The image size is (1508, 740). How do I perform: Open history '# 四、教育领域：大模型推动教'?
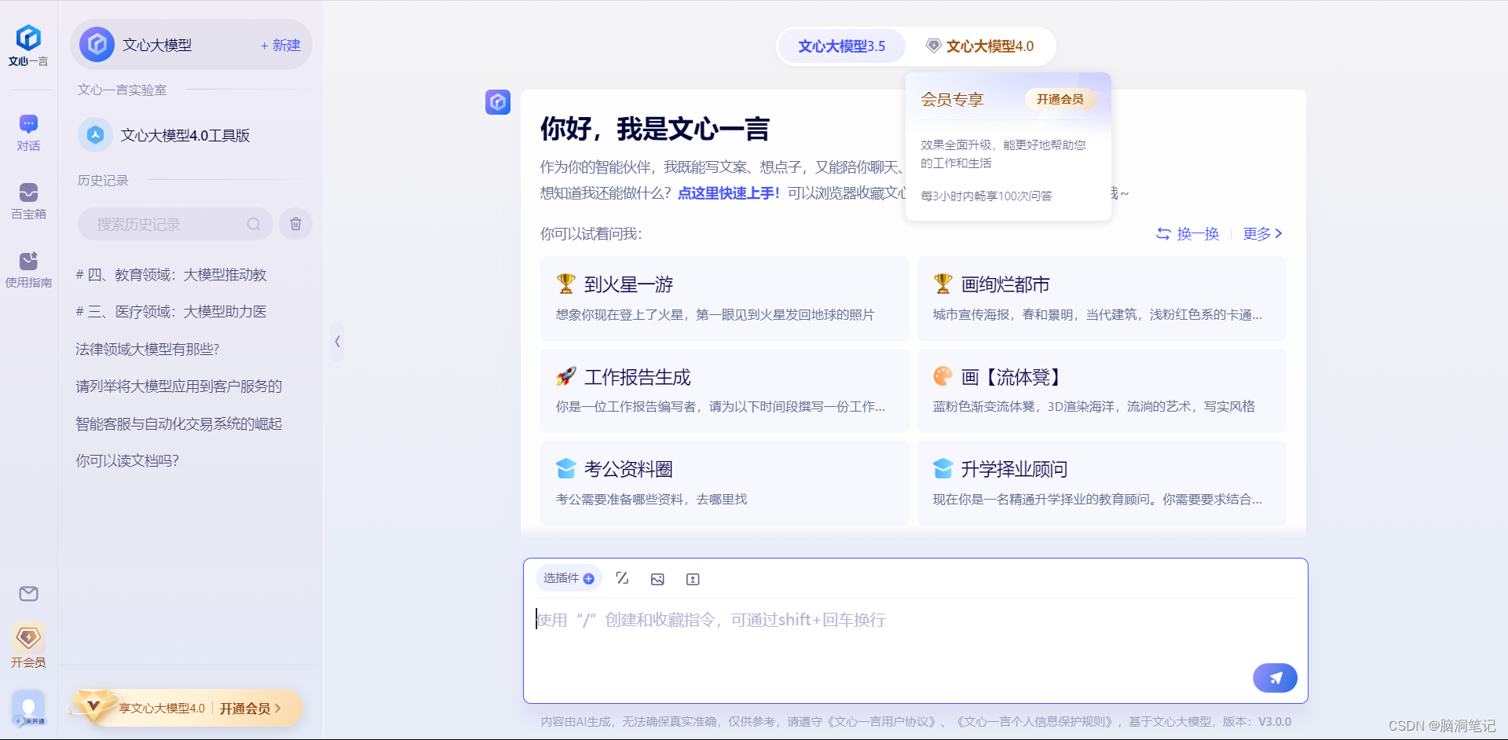[171, 274]
